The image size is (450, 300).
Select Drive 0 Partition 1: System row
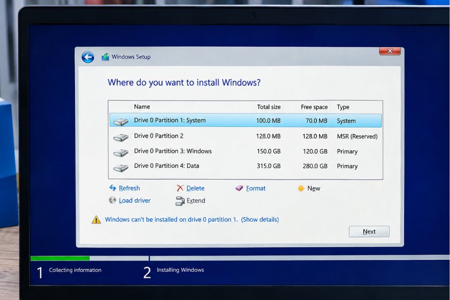[246, 120]
